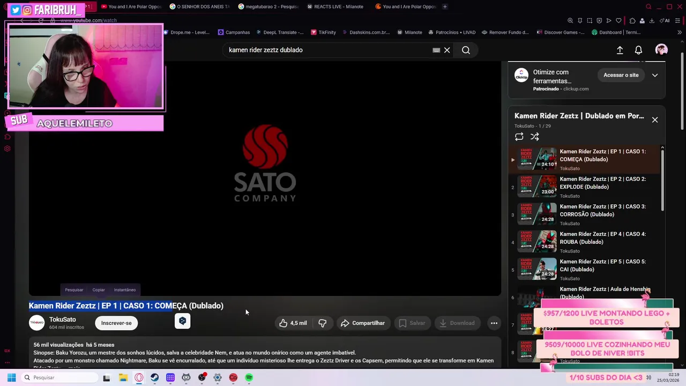Subscribe with the Inscrever-se button

[116, 323]
